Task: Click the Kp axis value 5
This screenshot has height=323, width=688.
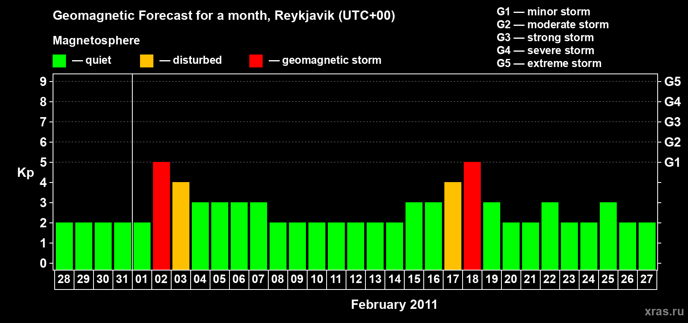Action: 43,162
